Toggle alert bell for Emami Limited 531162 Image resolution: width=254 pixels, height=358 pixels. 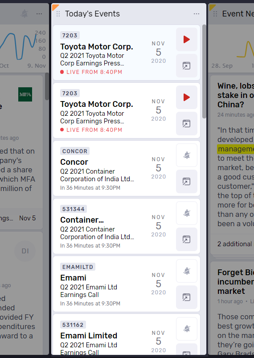(x=187, y=329)
